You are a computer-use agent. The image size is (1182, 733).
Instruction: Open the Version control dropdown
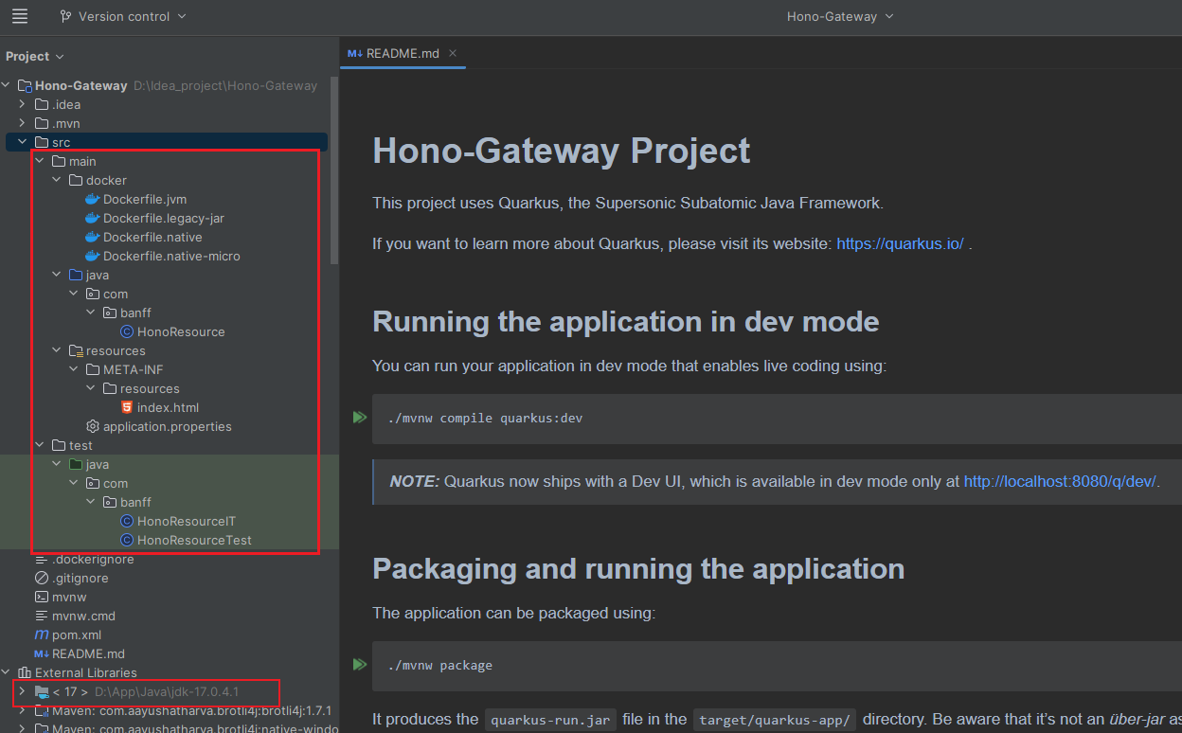123,16
